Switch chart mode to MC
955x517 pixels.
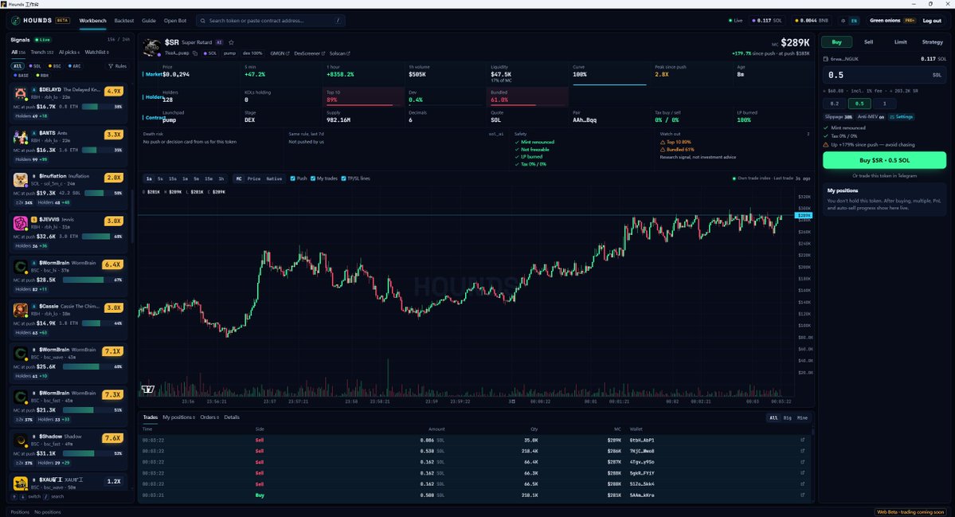(x=239, y=178)
